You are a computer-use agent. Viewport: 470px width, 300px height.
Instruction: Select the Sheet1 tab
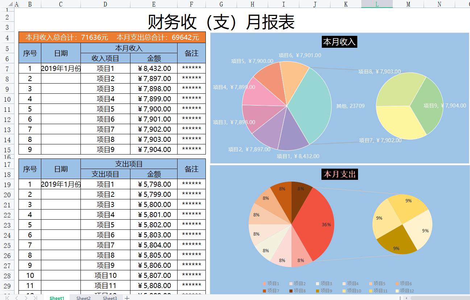coord(57,298)
